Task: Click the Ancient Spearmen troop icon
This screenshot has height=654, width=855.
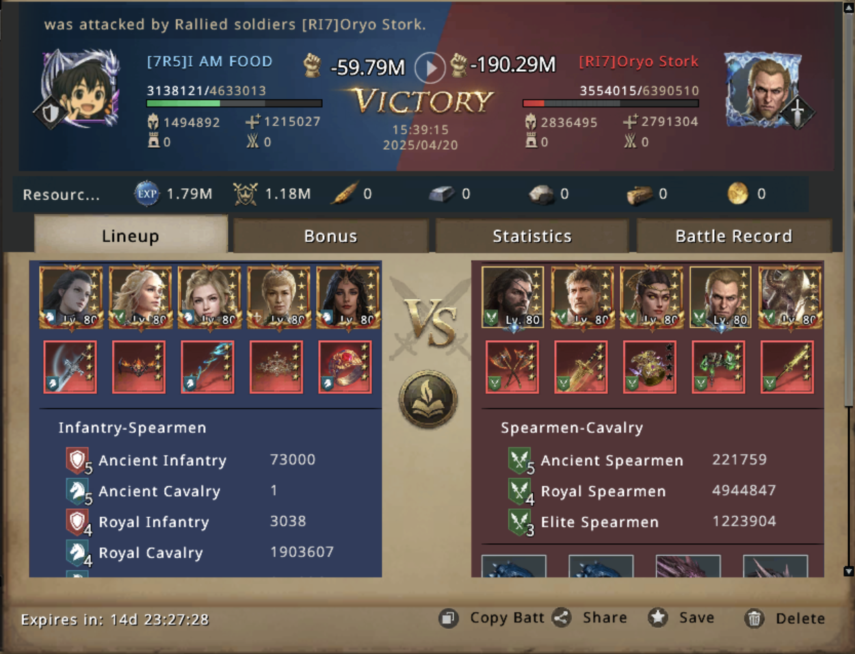Action: coord(520,460)
